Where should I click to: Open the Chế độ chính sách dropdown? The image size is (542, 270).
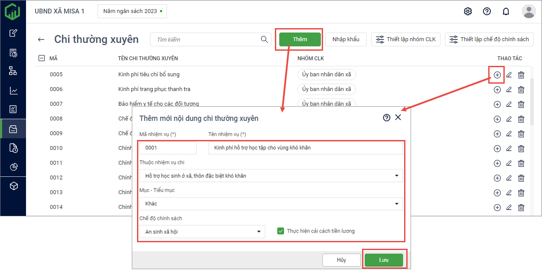coord(202,231)
